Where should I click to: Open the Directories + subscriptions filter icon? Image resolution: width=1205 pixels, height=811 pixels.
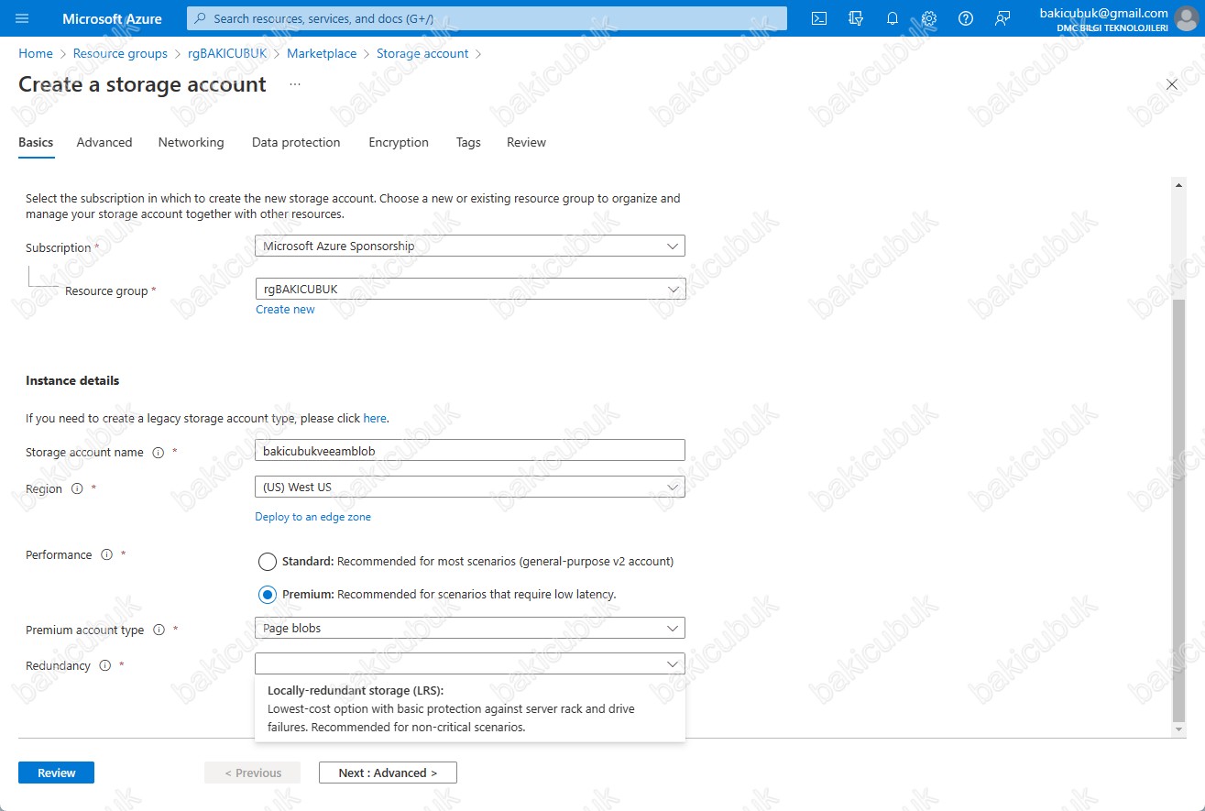pyautogui.click(x=856, y=18)
